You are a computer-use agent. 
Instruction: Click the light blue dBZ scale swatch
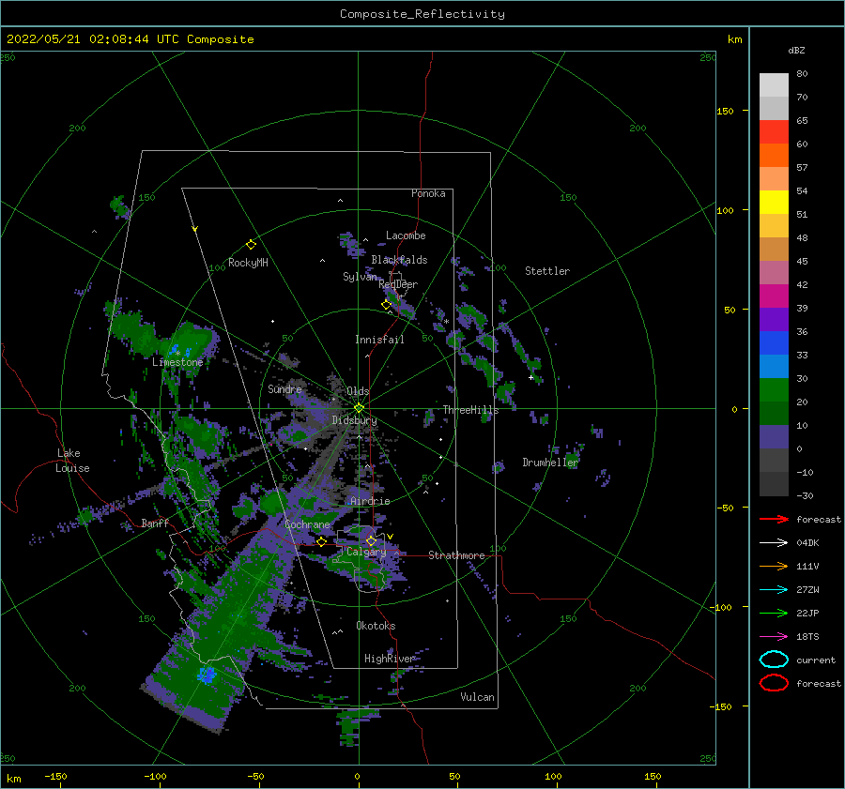coord(774,366)
